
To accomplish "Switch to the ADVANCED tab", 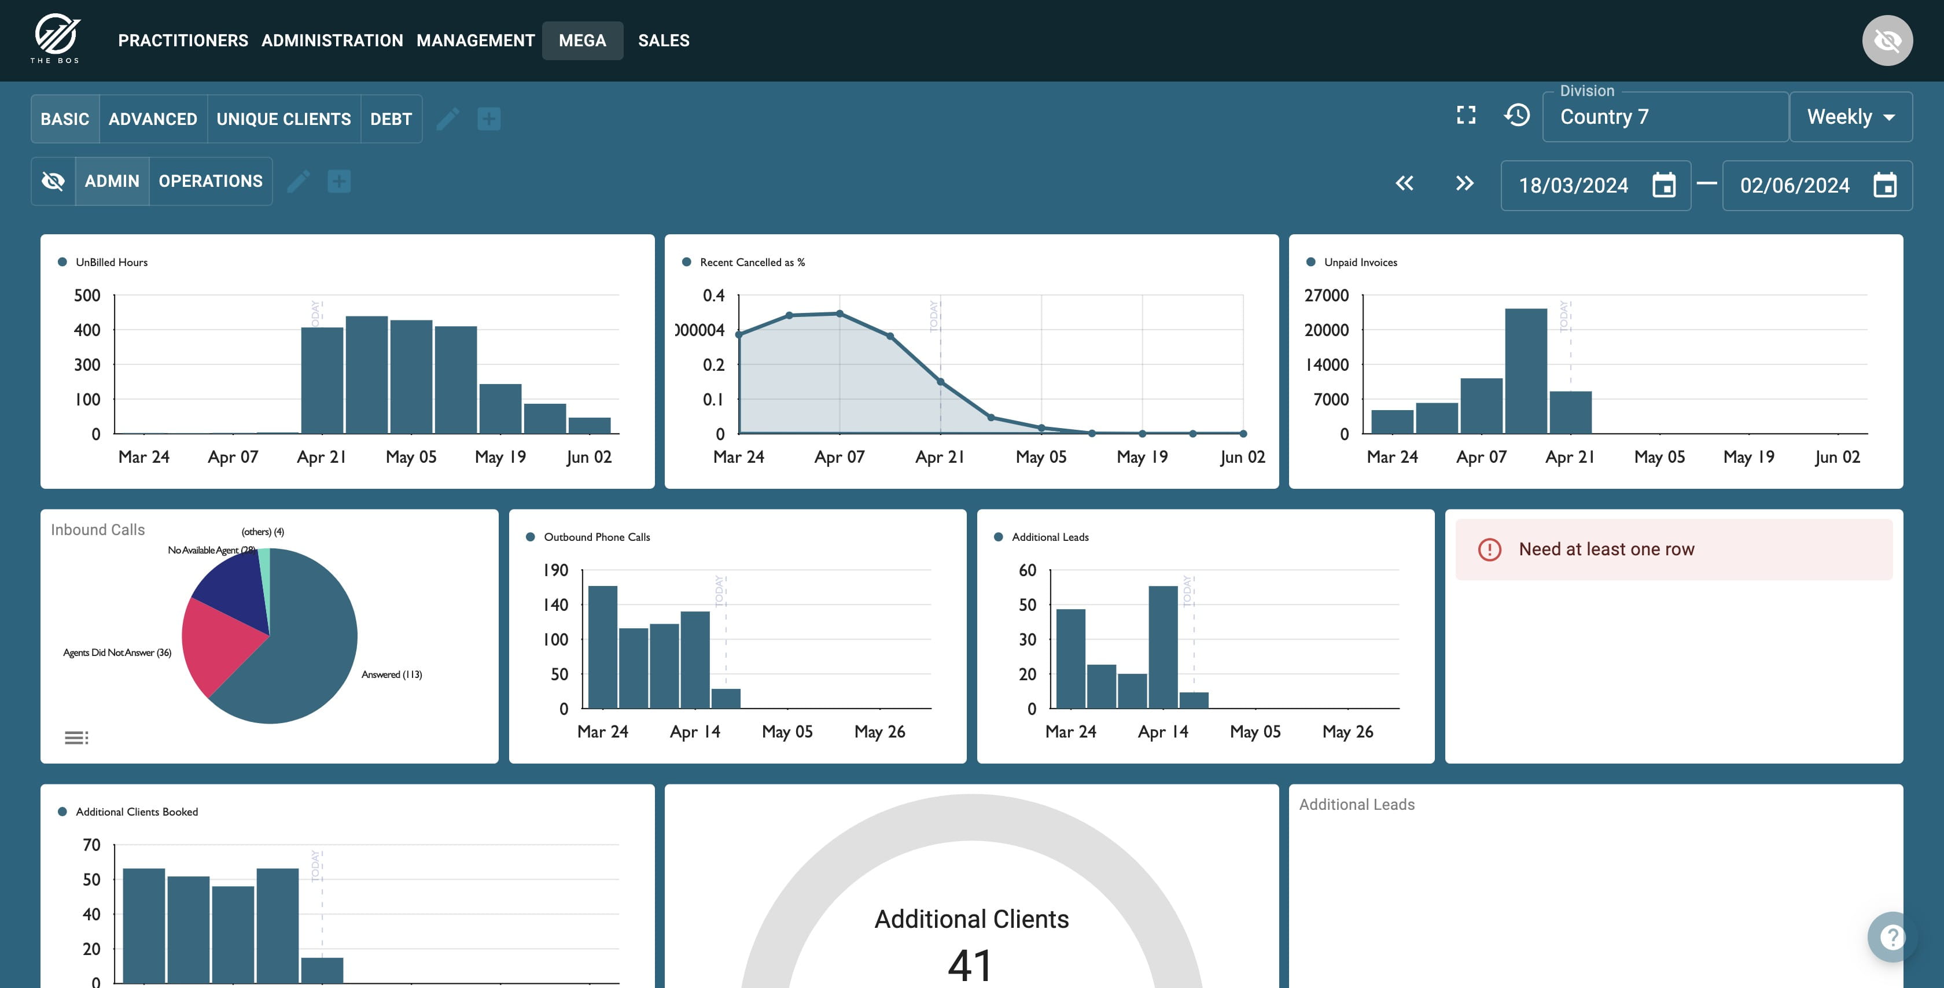I will tap(153, 119).
